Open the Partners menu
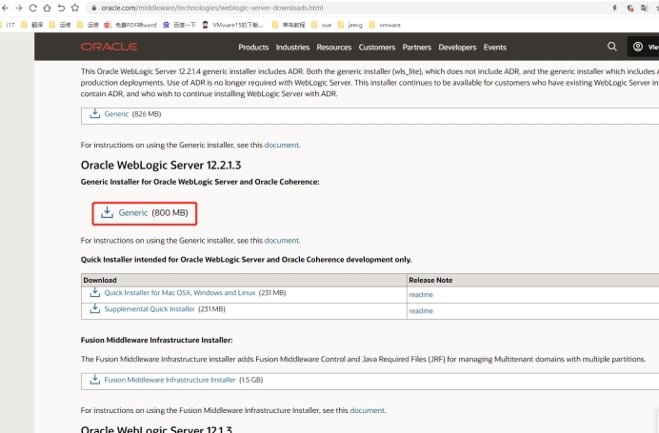Screen dimensions: 659x433 pyautogui.click(x=417, y=47)
